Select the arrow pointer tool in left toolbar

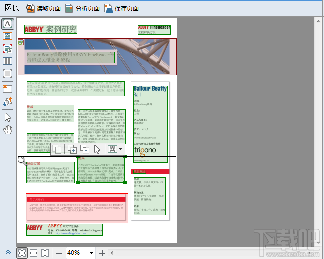8,117
